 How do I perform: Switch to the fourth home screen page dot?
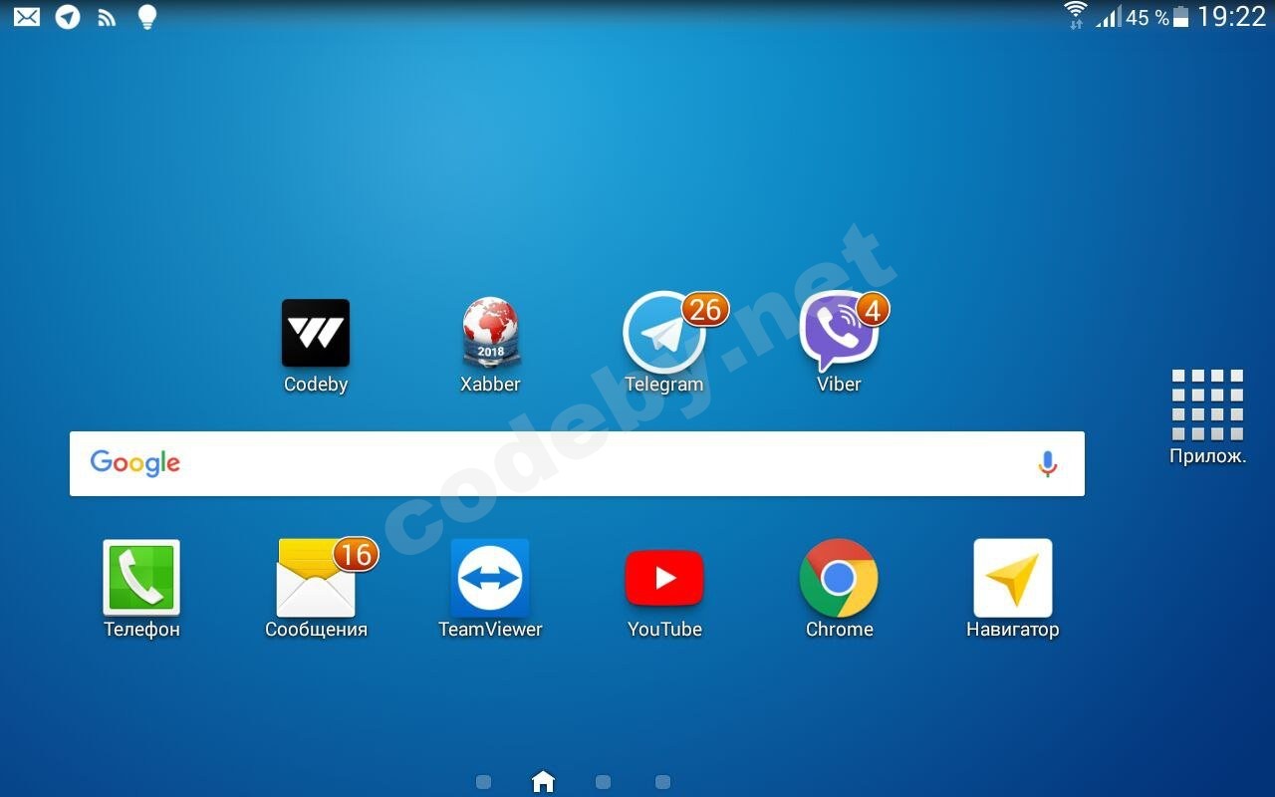click(x=662, y=782)
